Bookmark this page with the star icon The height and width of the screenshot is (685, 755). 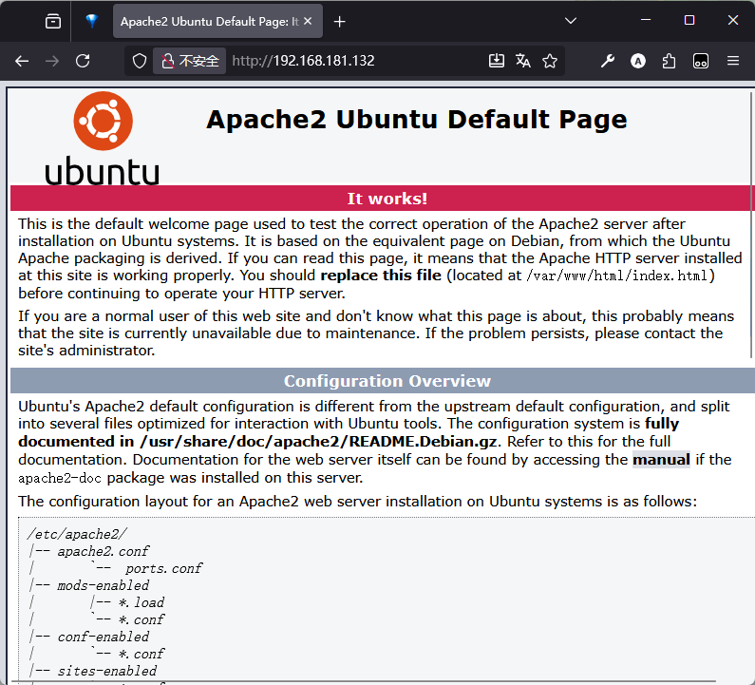coord(550,61)
